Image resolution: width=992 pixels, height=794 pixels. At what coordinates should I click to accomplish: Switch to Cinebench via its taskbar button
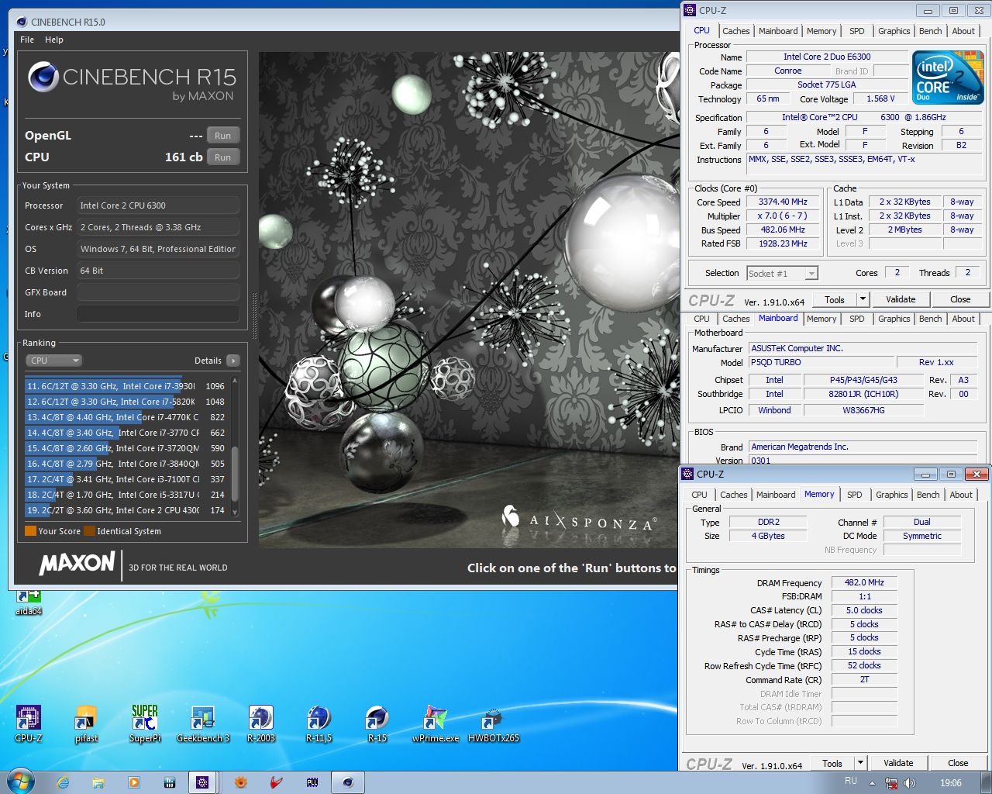tap(348, 782)
